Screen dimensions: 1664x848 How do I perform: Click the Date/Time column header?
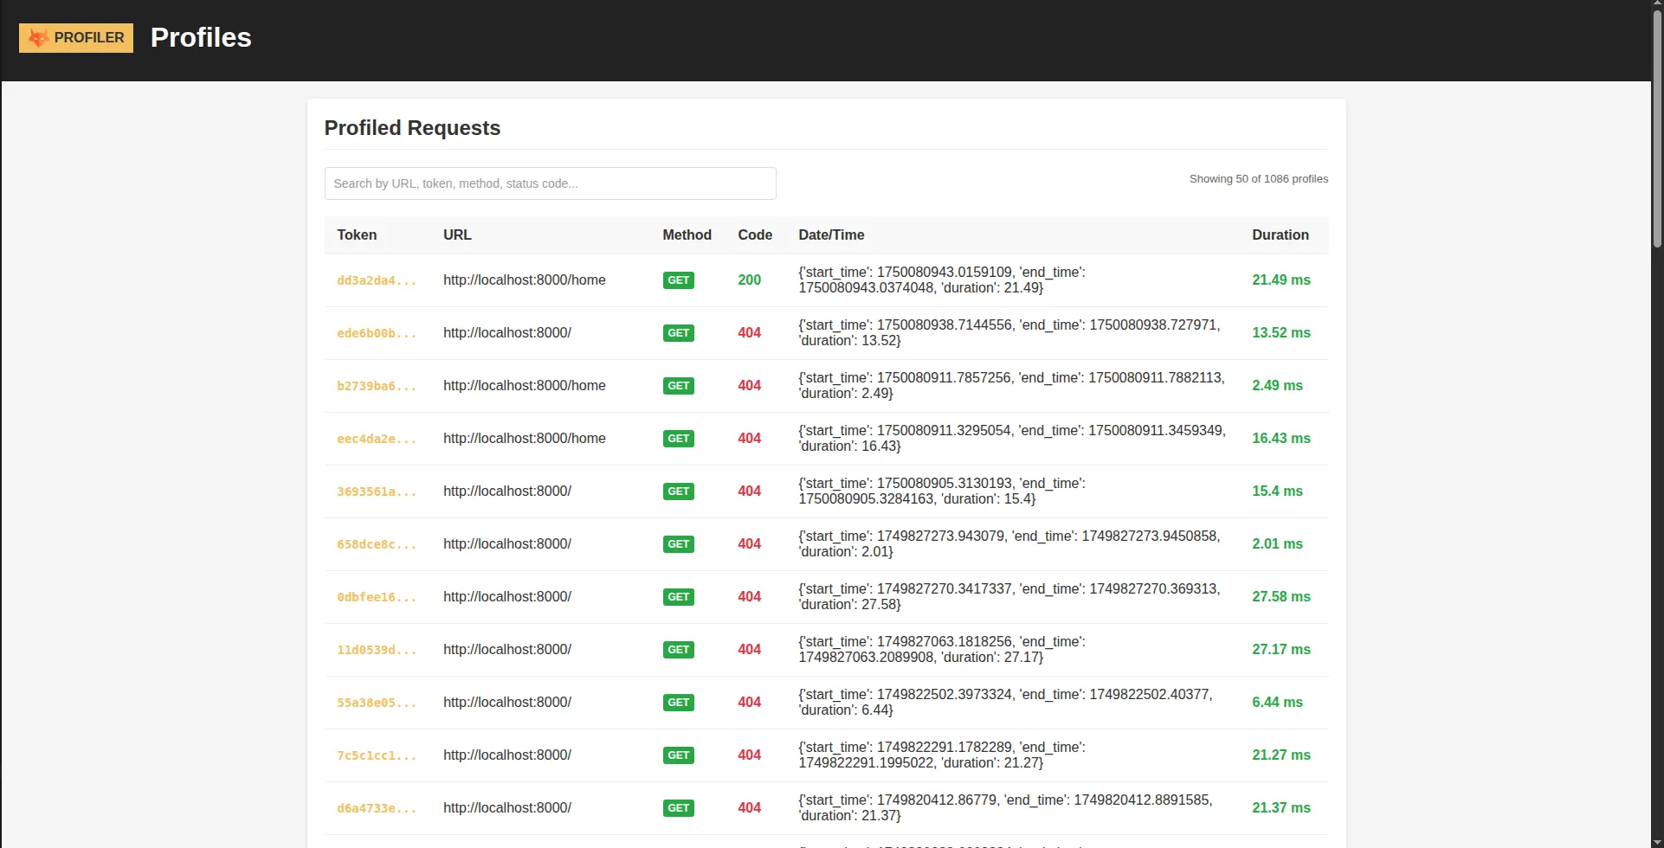(x=831, y=234)
